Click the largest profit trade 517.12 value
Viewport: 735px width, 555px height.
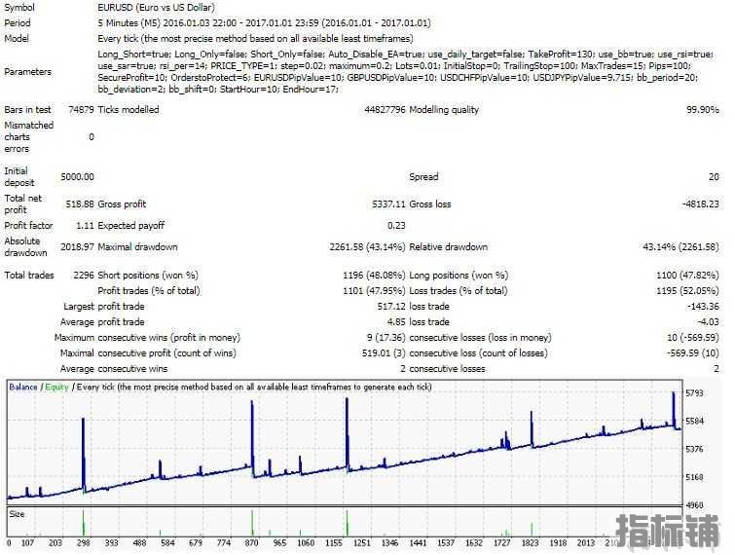pos(386,307)
